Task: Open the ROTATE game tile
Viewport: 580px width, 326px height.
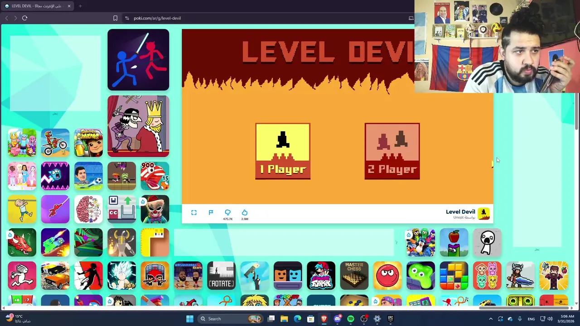Action: click(x=221, y=275)
